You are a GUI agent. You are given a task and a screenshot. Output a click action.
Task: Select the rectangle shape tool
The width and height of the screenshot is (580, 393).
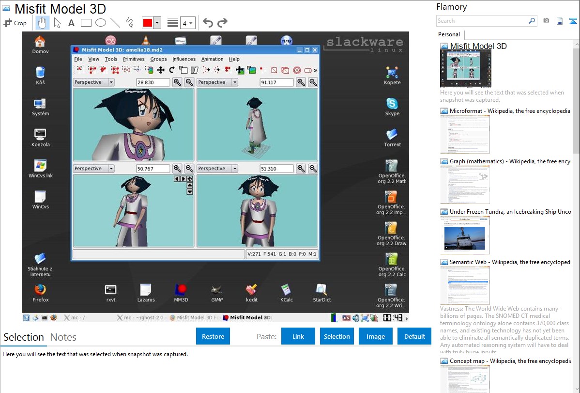86,23
